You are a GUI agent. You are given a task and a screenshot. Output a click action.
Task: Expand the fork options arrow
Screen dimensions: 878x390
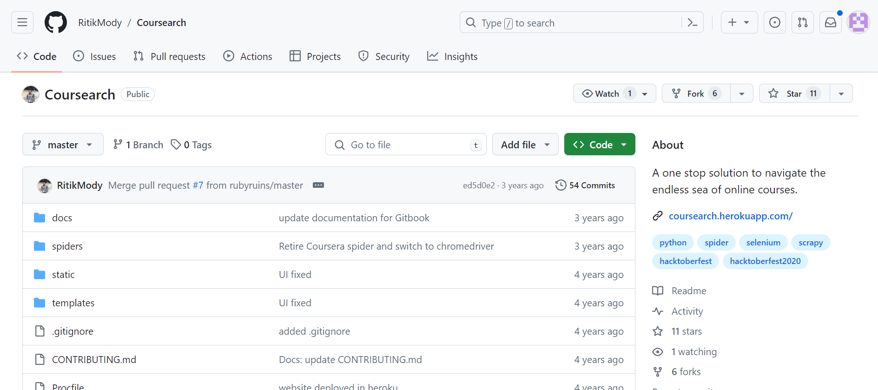click(x=742, y=93)
